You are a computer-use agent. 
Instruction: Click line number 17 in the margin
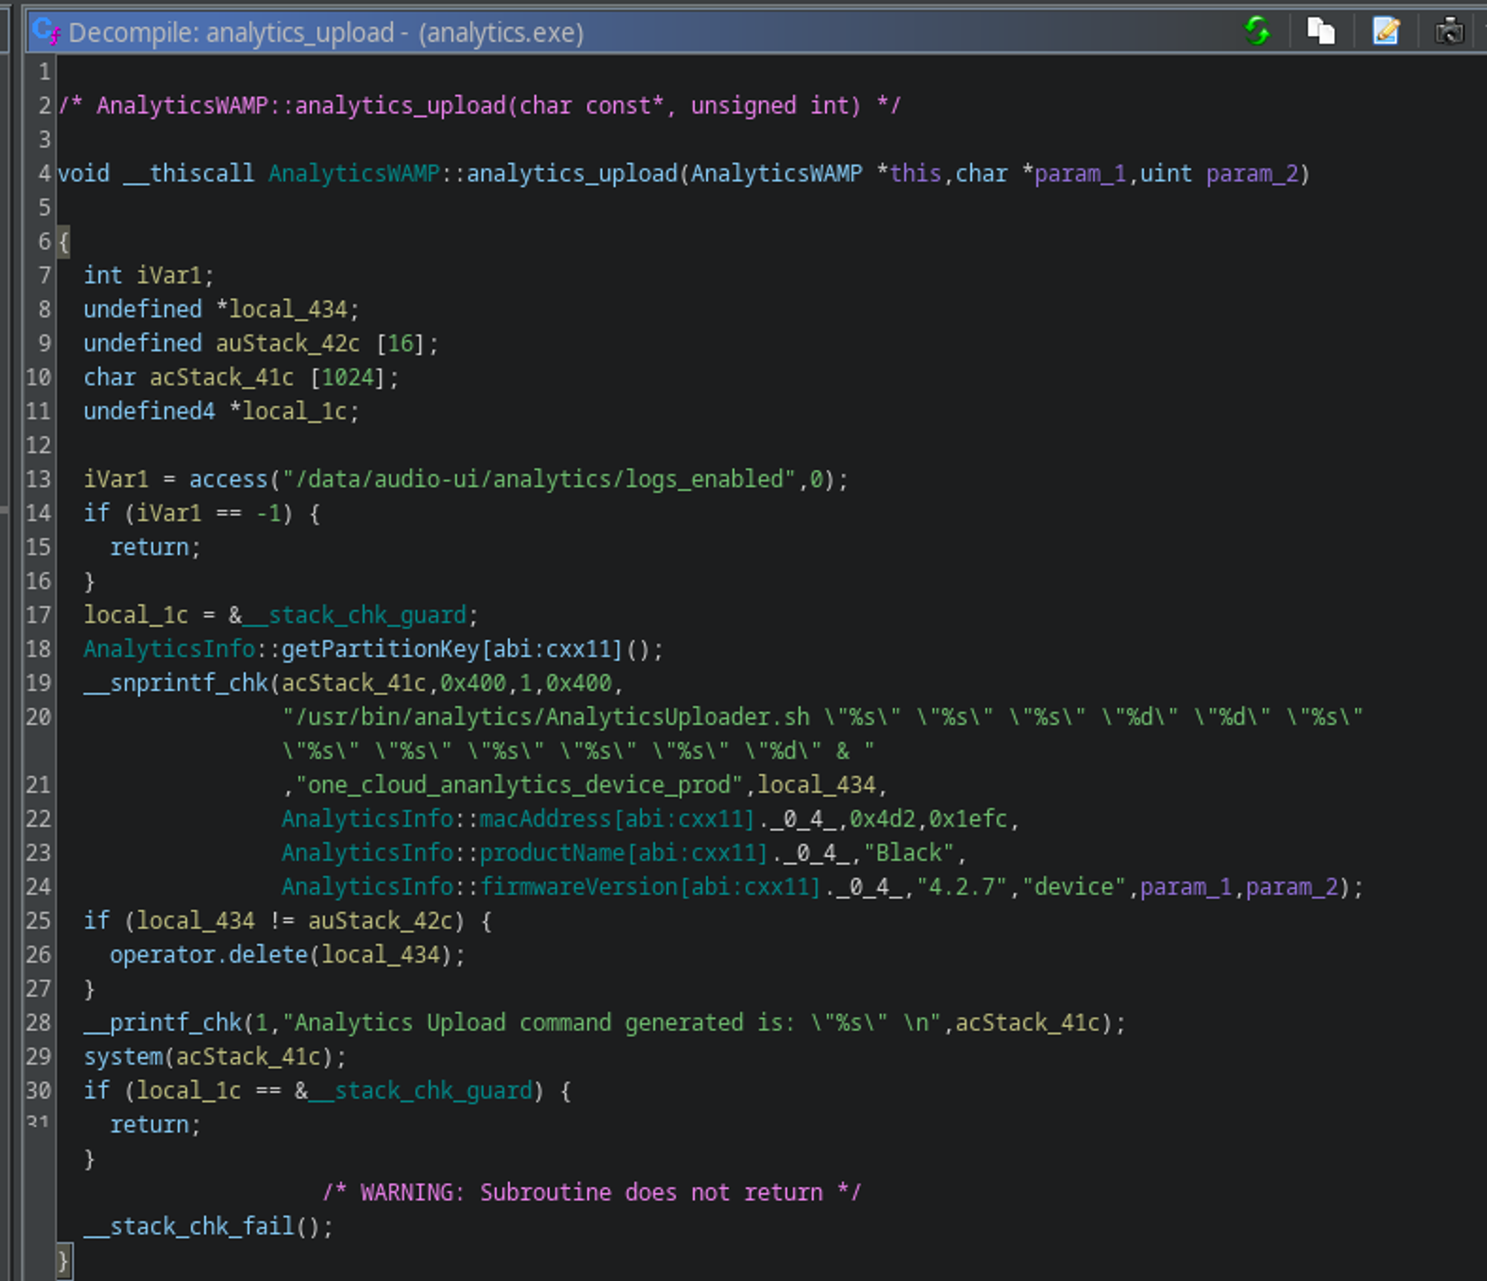[38, 616]
